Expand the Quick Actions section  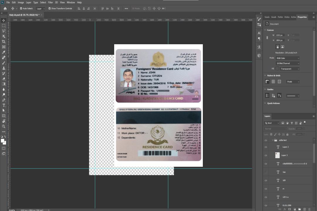265,103
